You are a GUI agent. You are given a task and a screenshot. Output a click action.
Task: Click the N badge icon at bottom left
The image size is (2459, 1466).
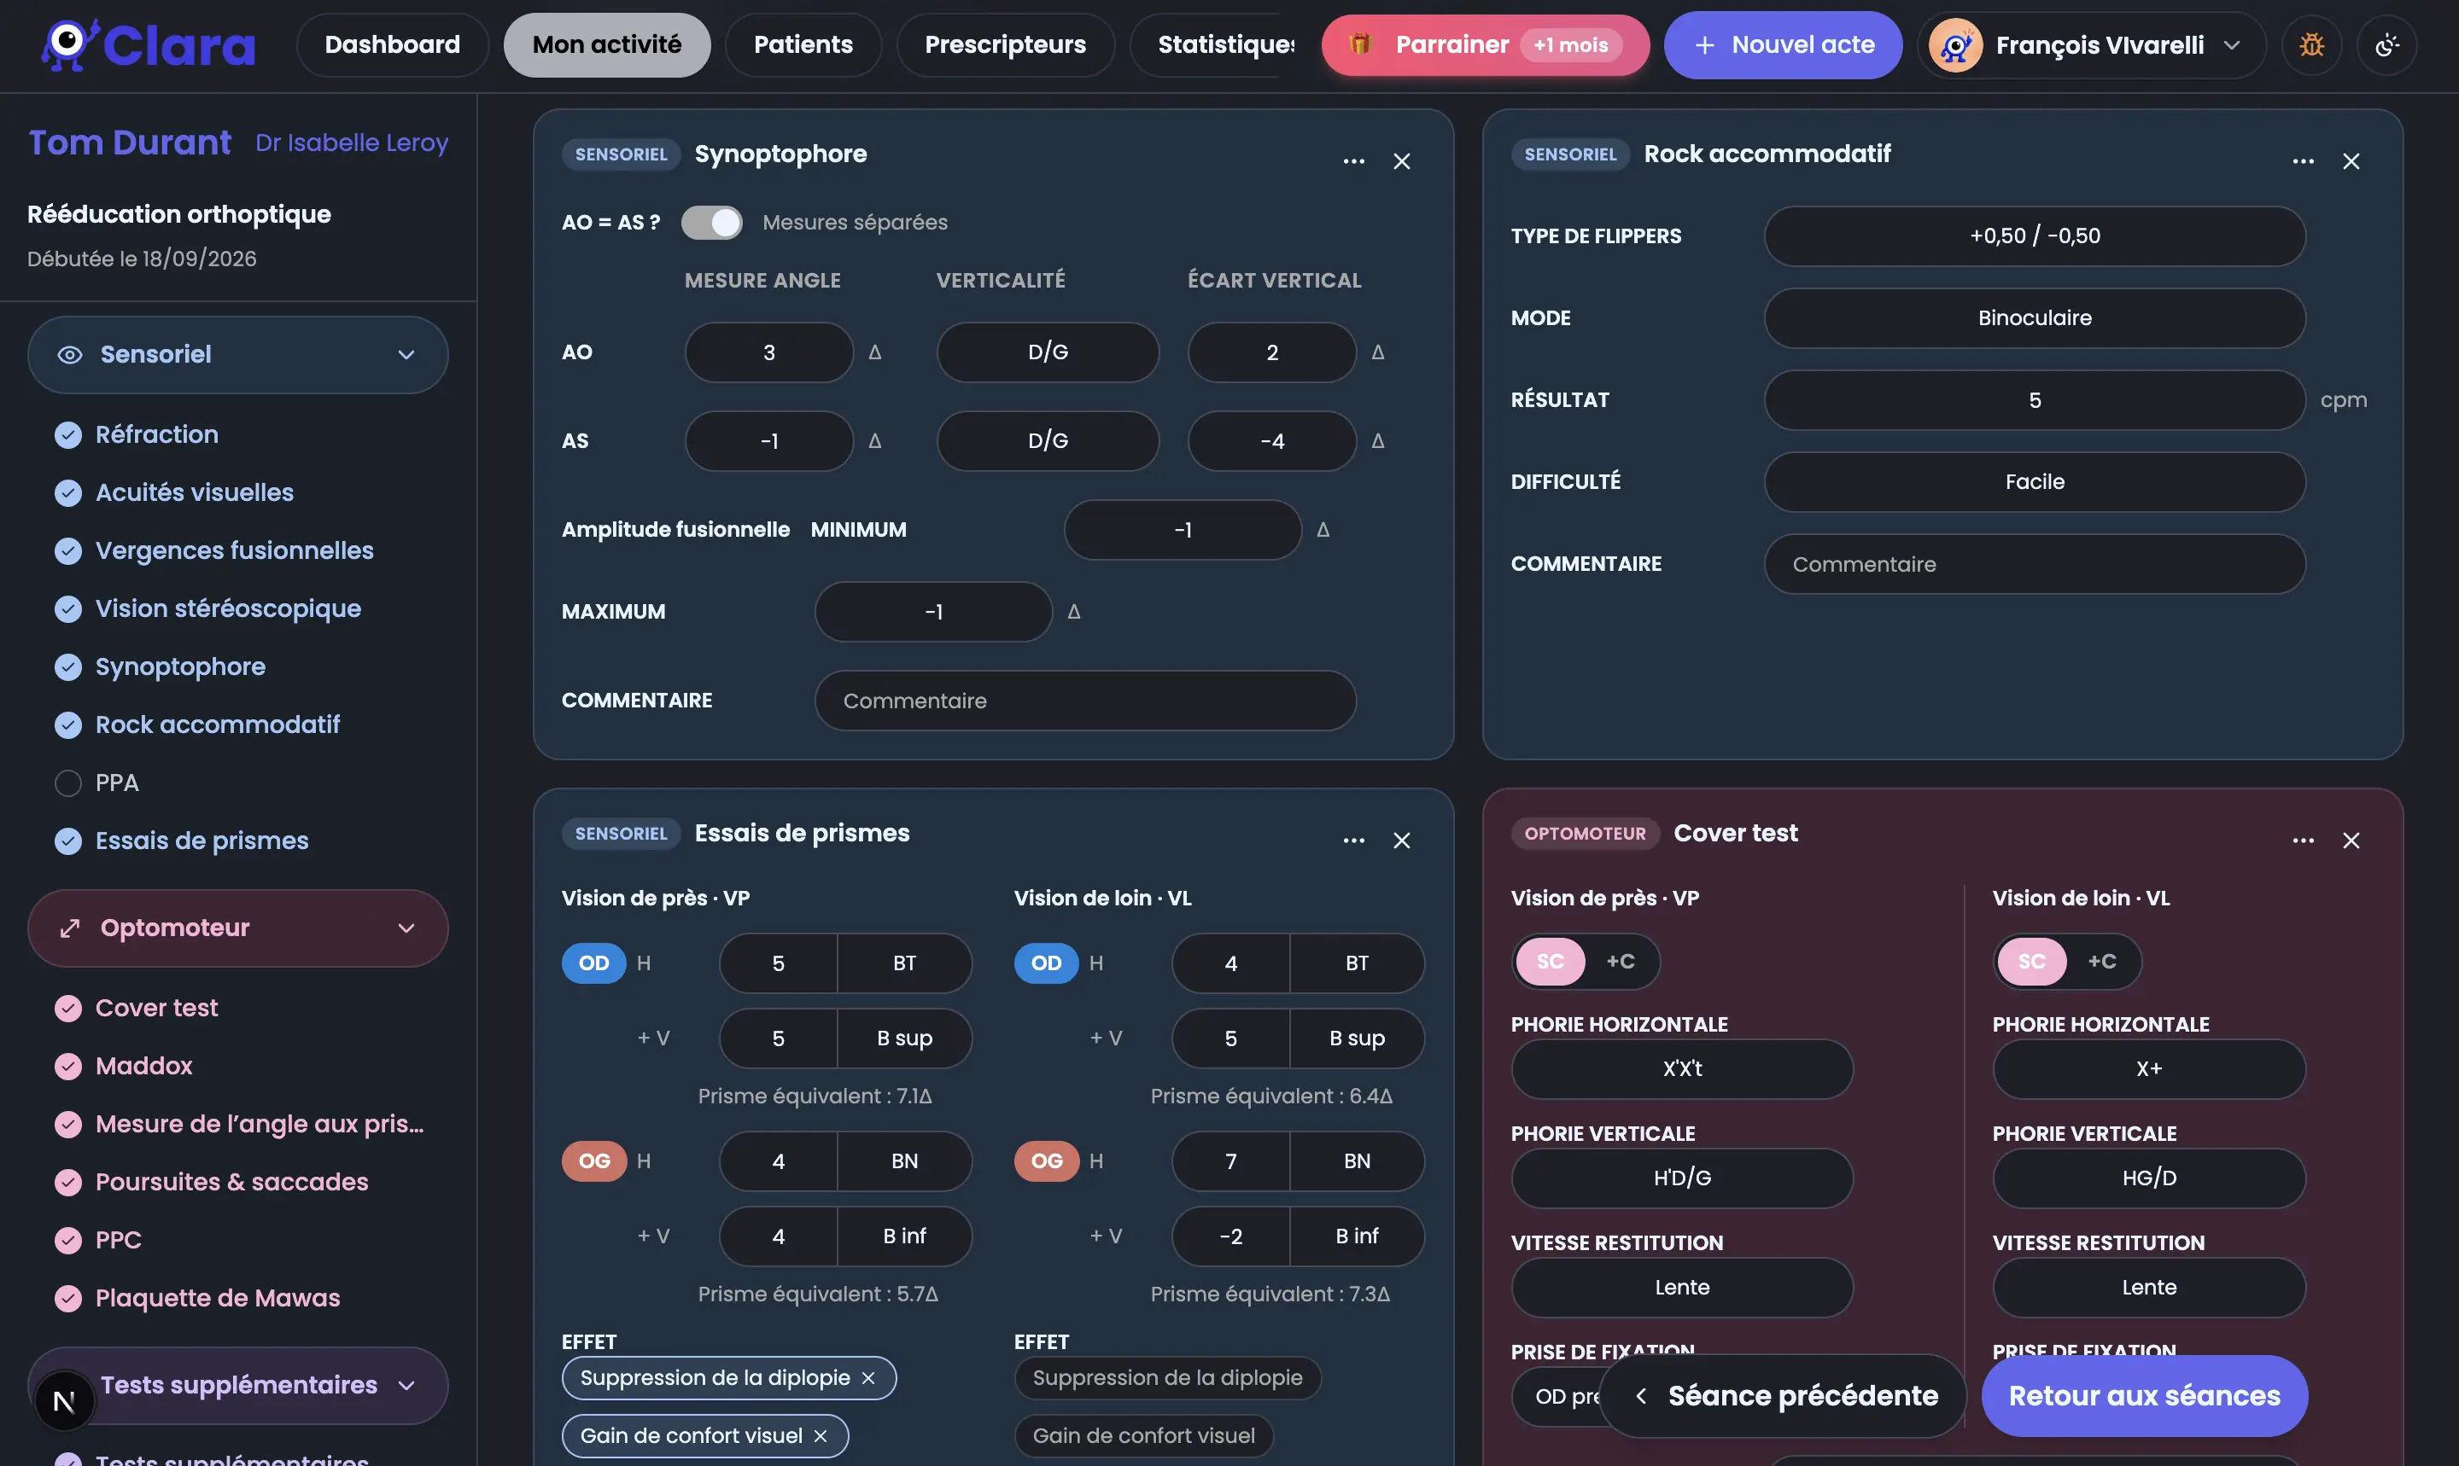coord(64,1401)
